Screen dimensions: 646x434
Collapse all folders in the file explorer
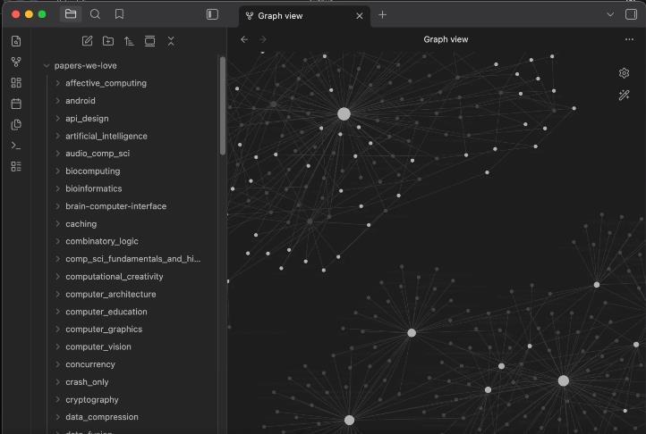click(171, 41)
